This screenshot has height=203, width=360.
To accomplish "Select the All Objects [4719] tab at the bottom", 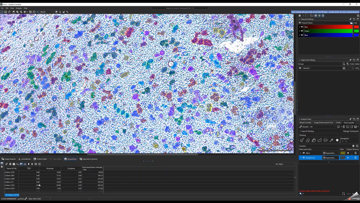I will coord(12,195).
